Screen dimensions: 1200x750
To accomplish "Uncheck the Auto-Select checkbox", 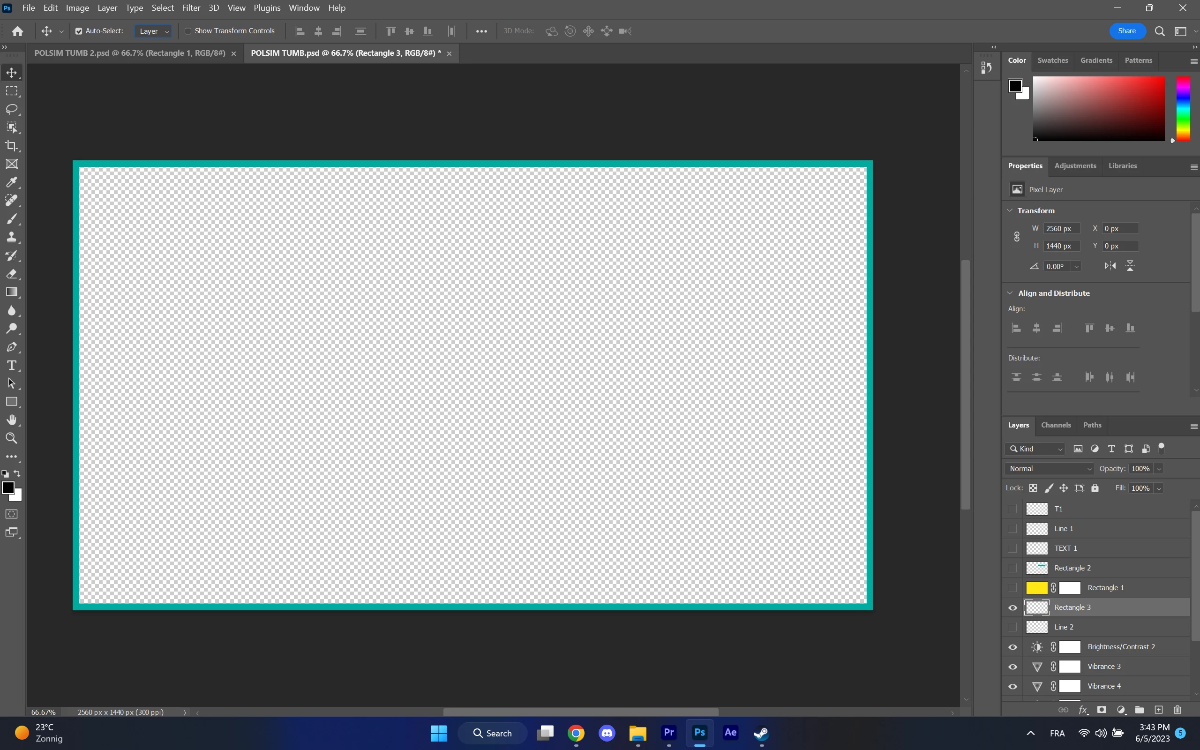I will tap(79, 31).
